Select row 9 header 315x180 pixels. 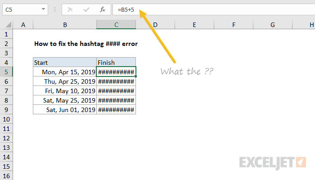(x=6, y=110)
